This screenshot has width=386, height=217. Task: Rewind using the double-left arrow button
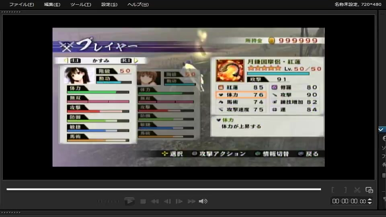[155, 201]
